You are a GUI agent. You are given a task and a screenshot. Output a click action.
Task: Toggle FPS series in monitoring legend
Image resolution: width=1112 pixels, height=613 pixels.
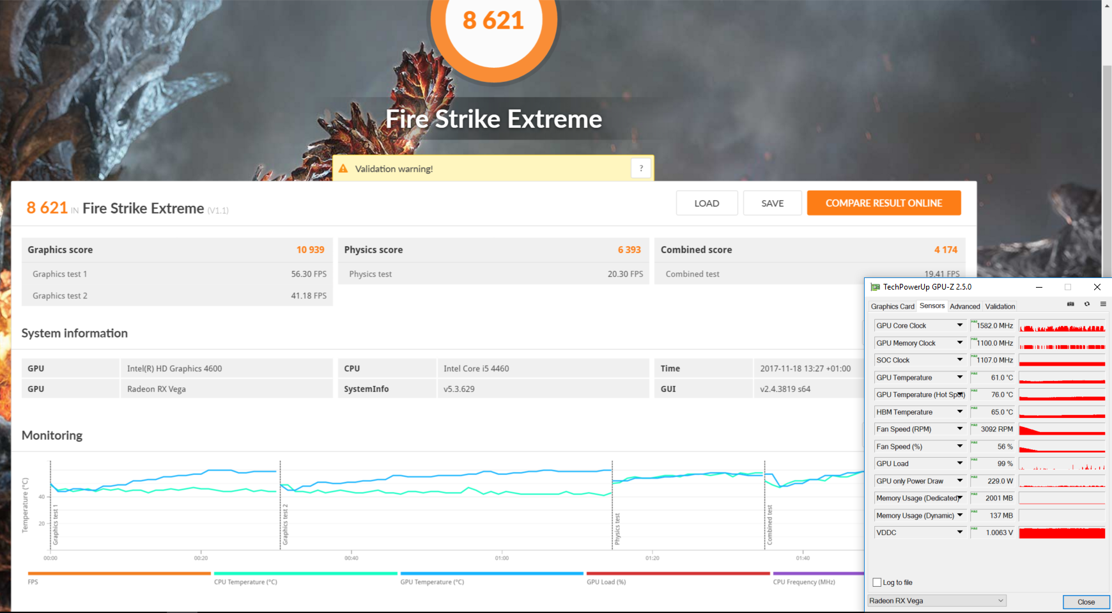pyautogui.click(x=119, y=577)
